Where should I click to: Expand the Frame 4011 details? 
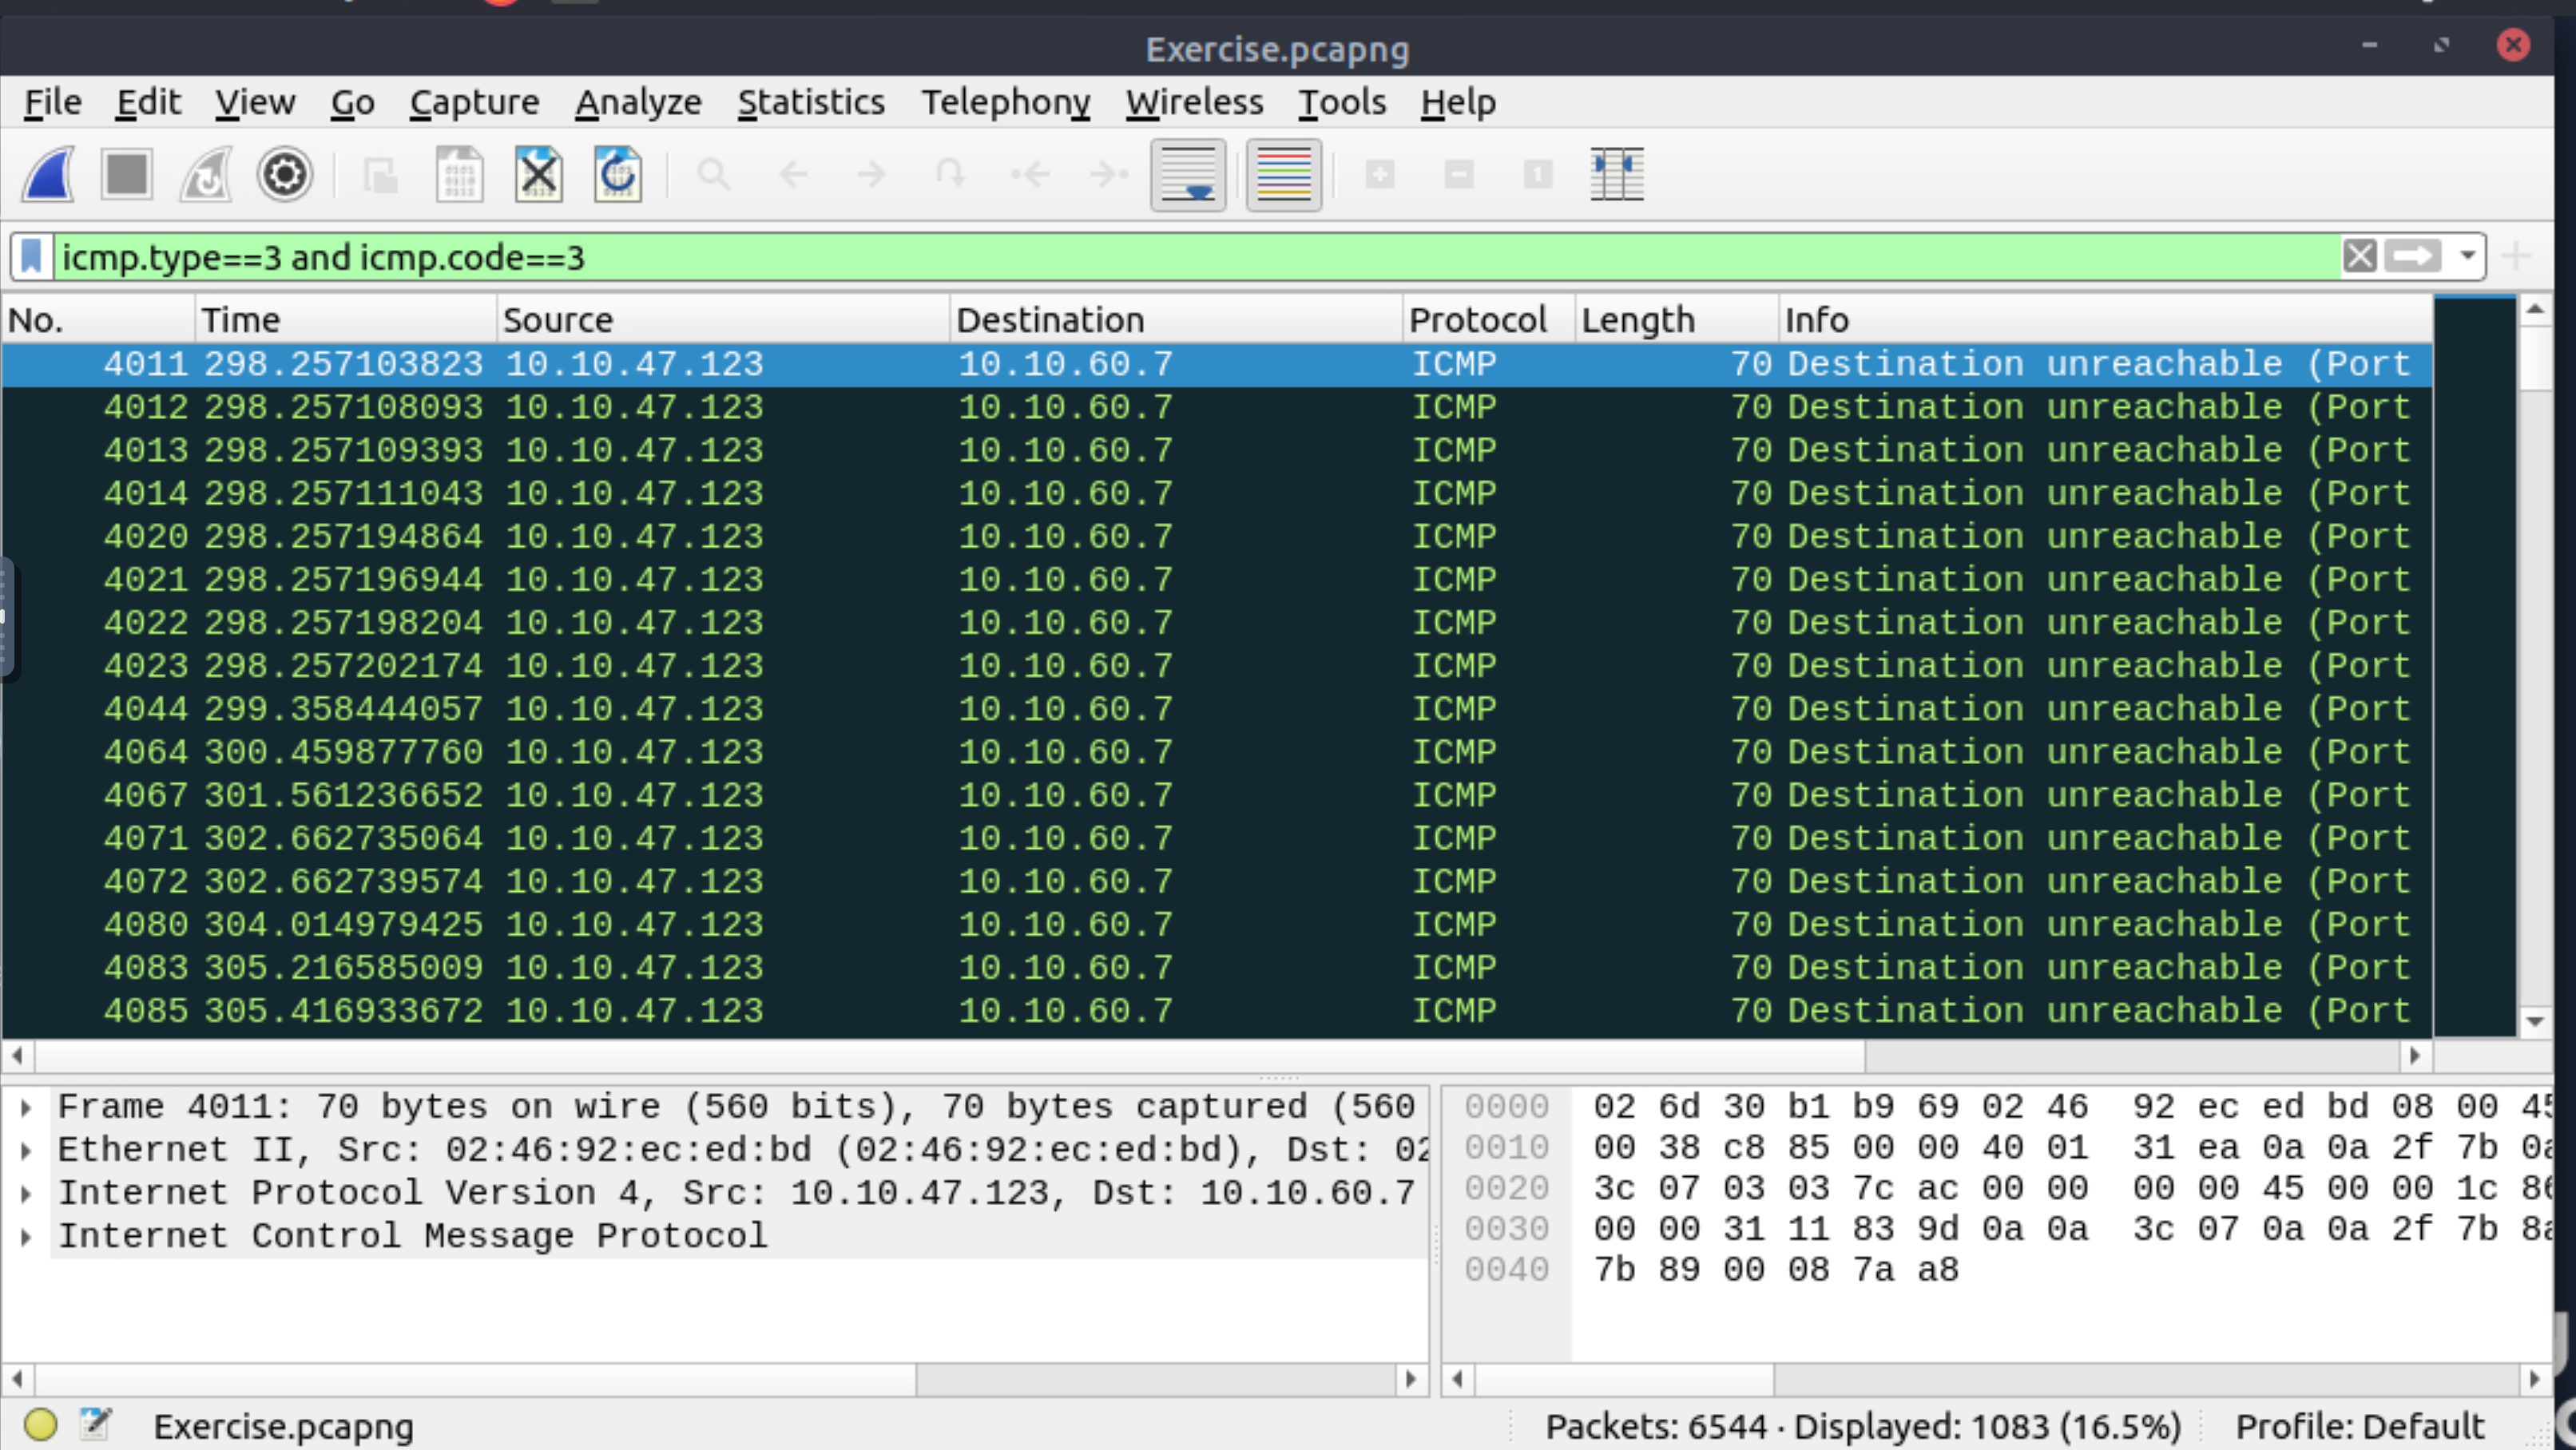(x=26, y=1107)
